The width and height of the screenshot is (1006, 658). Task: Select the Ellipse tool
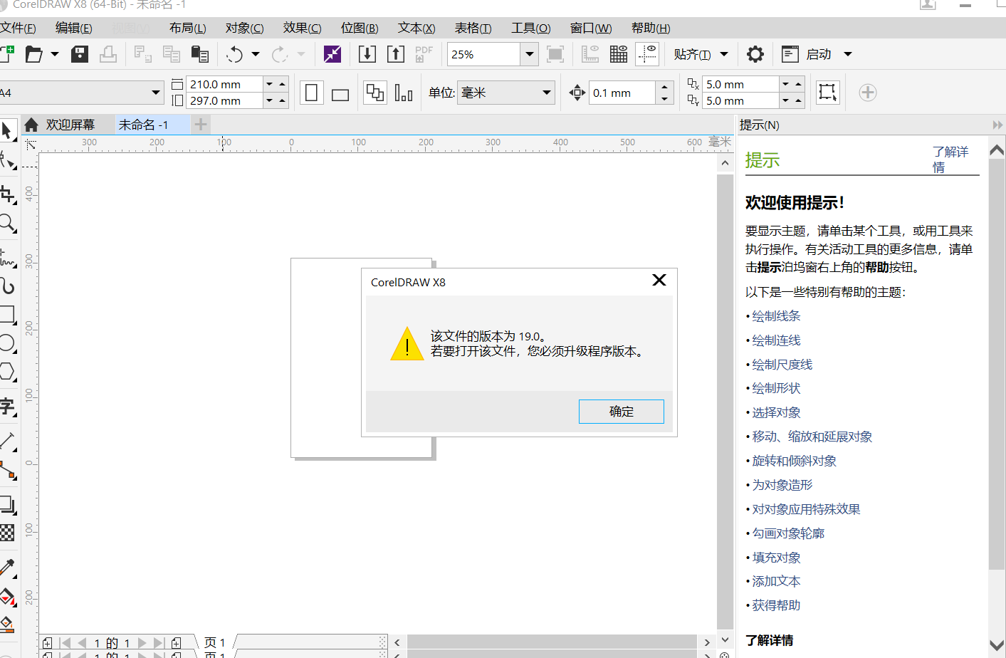coord(9,343)
